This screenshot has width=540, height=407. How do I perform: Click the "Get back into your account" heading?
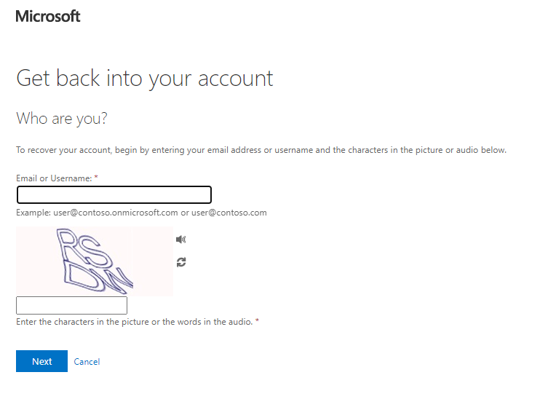coord(145,78)
